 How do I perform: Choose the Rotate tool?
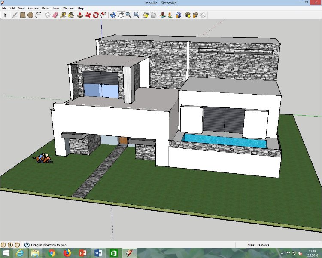96,15
